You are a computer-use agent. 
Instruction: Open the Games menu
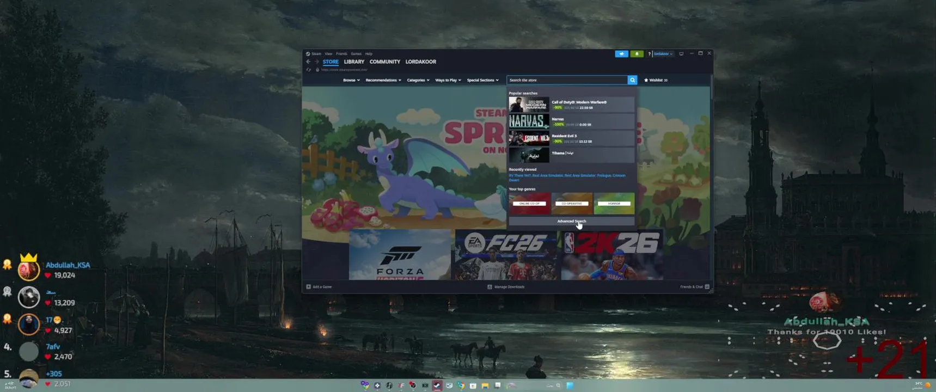[356, 54]
